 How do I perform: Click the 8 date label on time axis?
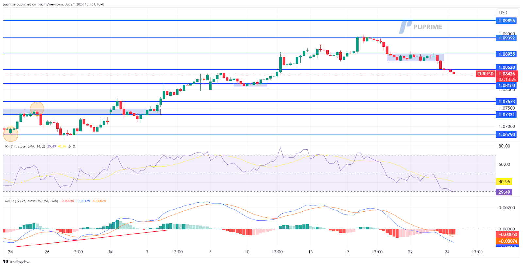211,252
